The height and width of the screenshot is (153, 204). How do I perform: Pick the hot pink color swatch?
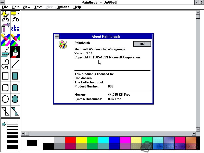(180, 140)
